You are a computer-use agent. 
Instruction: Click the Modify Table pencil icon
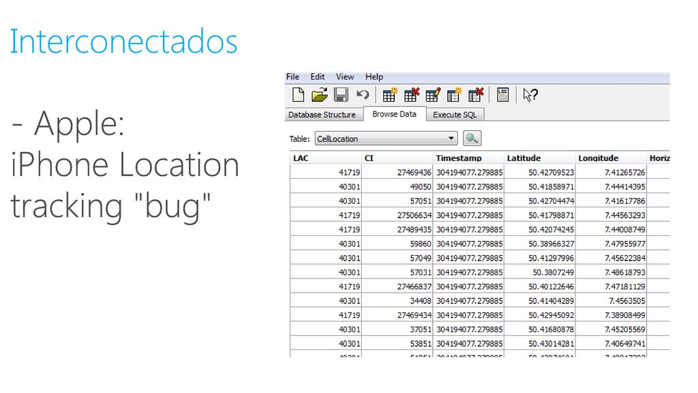(433, 95)
